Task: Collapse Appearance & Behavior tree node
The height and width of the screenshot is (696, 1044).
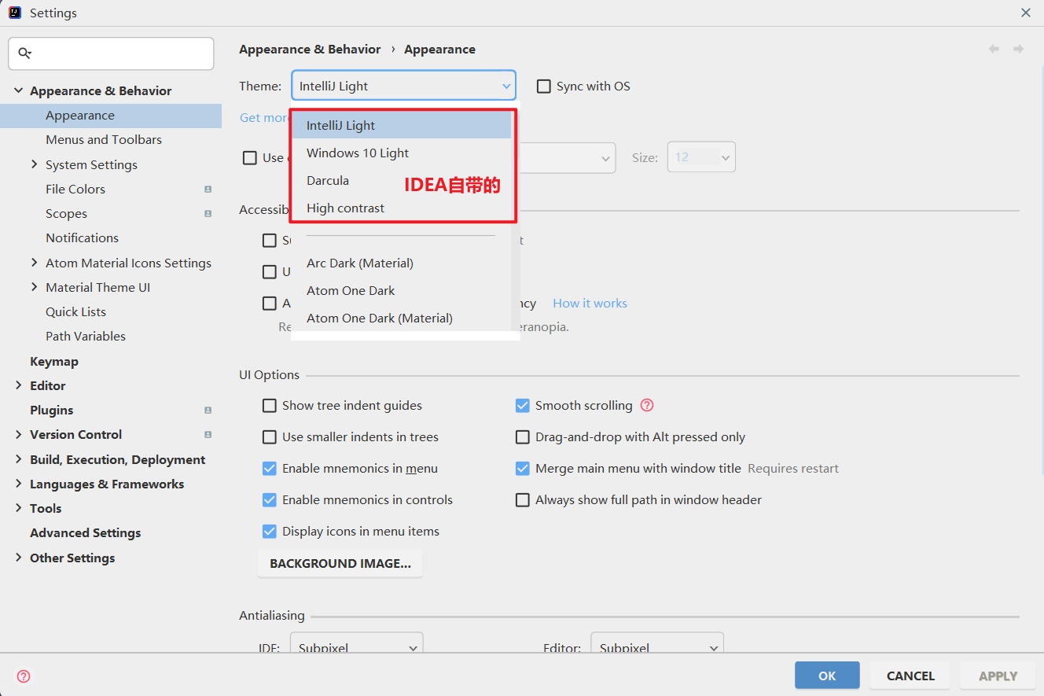Action: click(19, 91)
